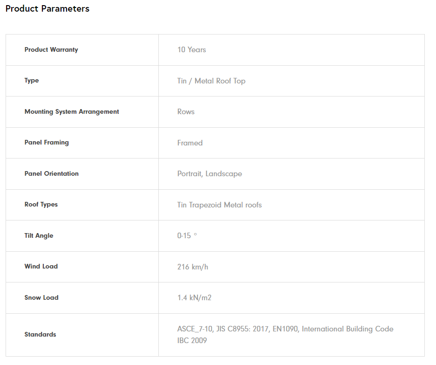Click the Roof Types label
The image size is (436, 365).
click(x=41, y=205)
